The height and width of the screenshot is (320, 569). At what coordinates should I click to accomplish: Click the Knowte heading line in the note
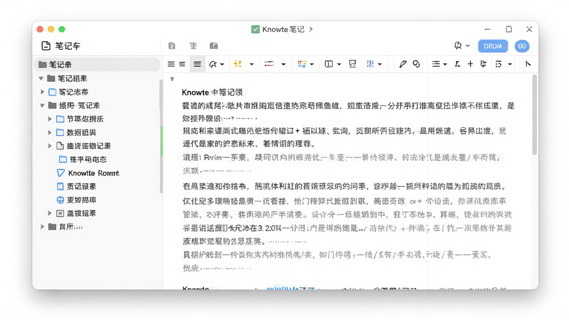pos(212,92)
